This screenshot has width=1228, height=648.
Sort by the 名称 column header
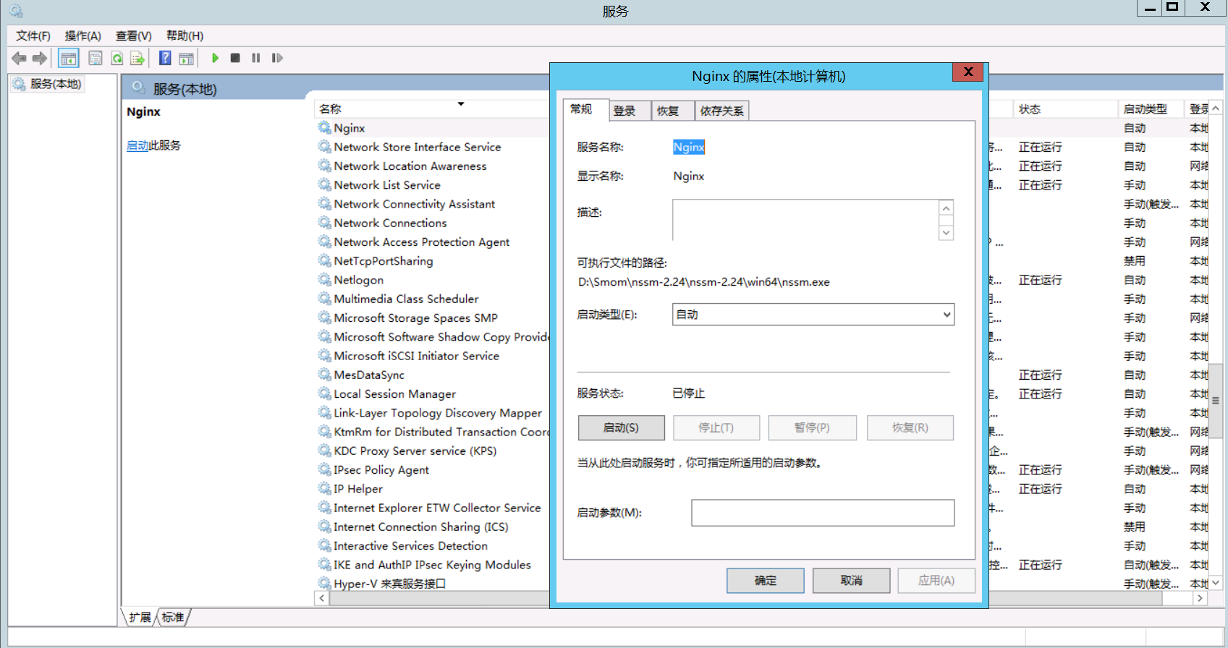point(431,108)
